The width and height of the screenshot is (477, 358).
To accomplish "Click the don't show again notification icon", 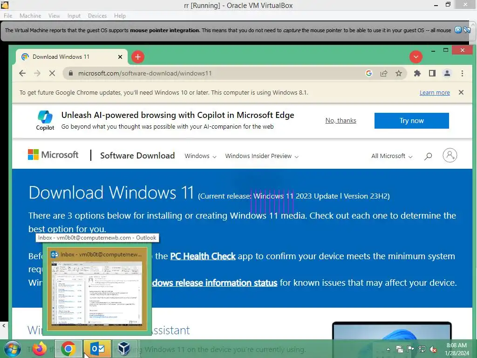I will pyautogui.click(x=467, y=30).
